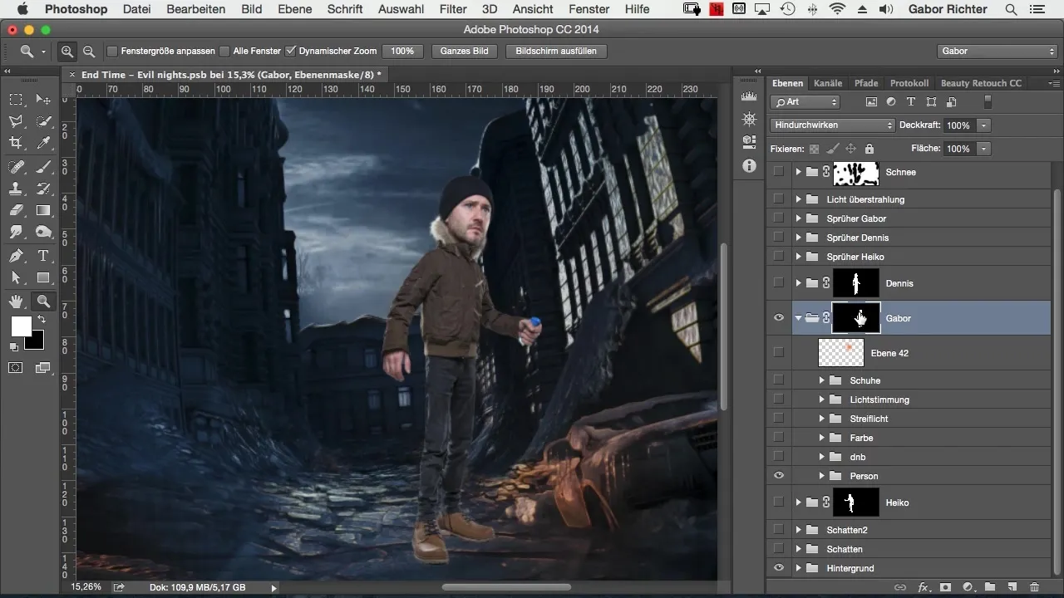Create a new layer
The width and height of the screenshot is (1064, 598).
pos(1012,587)
